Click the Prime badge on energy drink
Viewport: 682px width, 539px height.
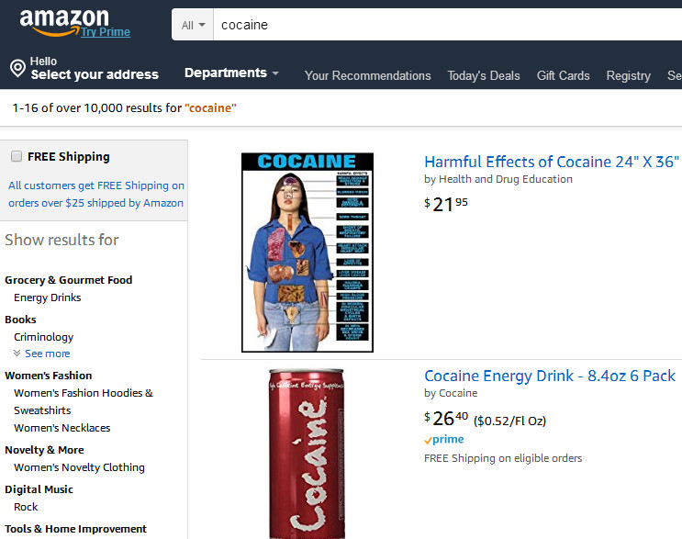click(443, 440)
